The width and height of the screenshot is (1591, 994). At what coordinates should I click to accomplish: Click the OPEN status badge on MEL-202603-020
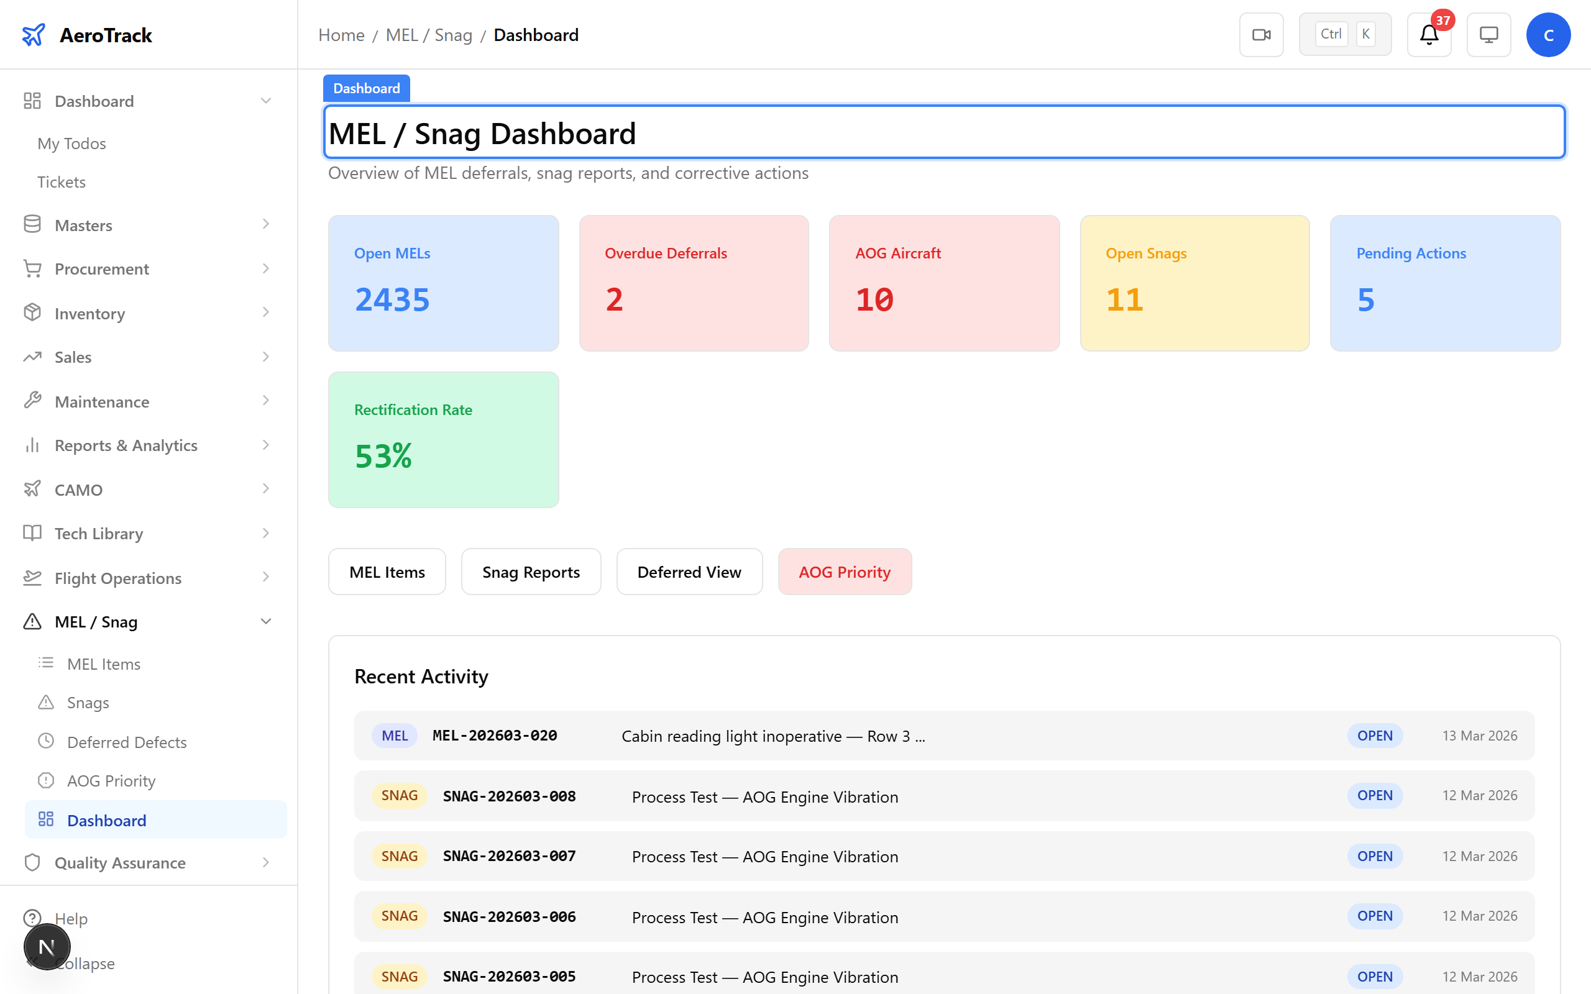click(1375, 735)
